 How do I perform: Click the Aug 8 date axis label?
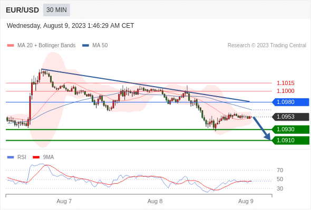tap(155, 201)
